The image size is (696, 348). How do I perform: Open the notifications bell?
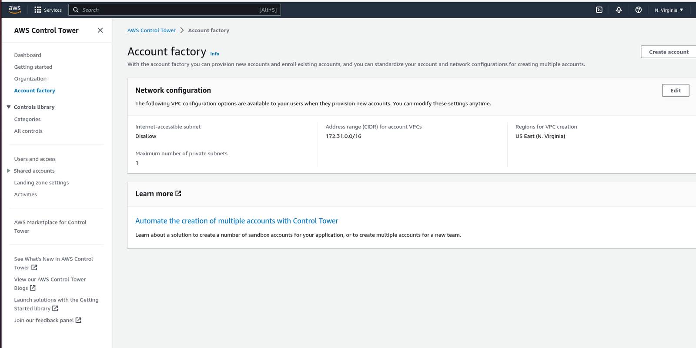pos(619,10)
